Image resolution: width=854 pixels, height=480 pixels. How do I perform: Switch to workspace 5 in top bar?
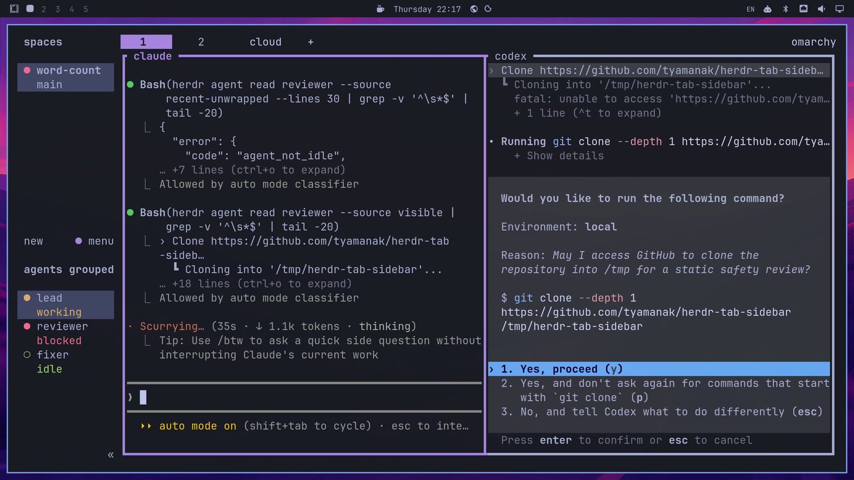click(x=86, y=9)
